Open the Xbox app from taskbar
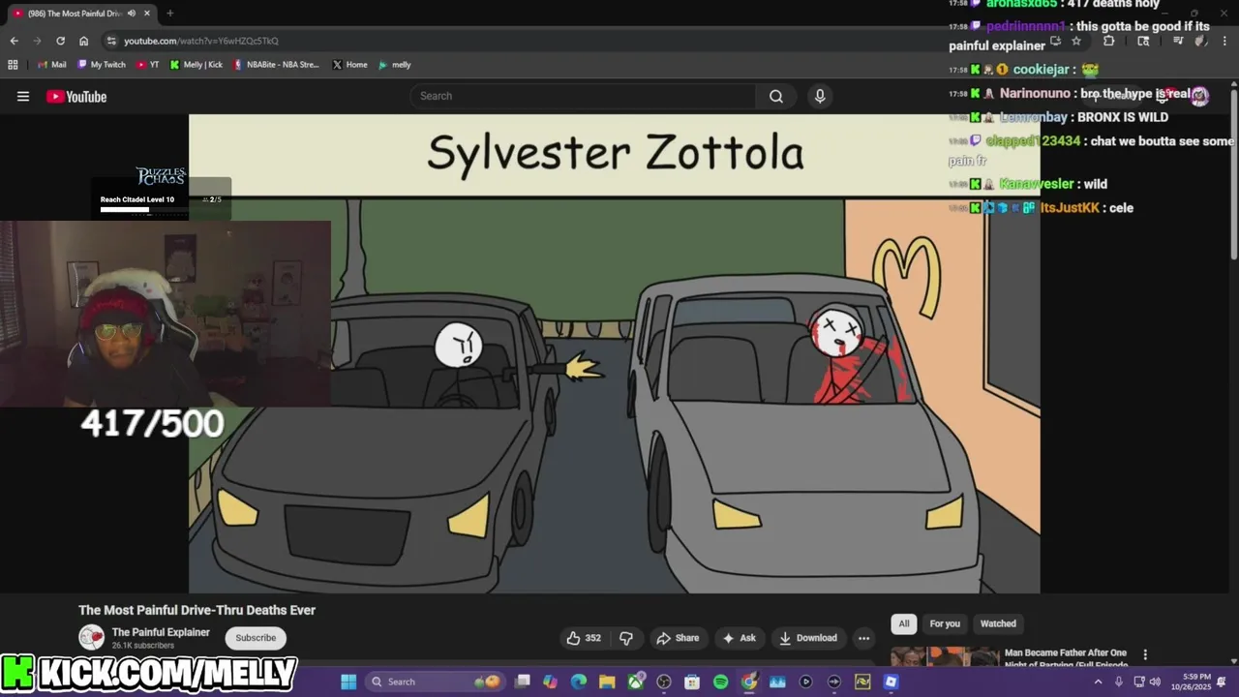This screenshot has width=1239, height=697. click(636, 682)
